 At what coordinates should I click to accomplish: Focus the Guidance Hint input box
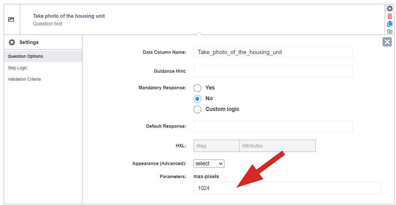273,71
